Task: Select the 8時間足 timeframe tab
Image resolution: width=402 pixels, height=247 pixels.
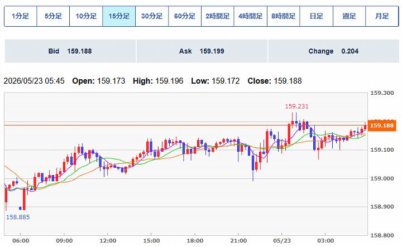Action: (284, 16)
